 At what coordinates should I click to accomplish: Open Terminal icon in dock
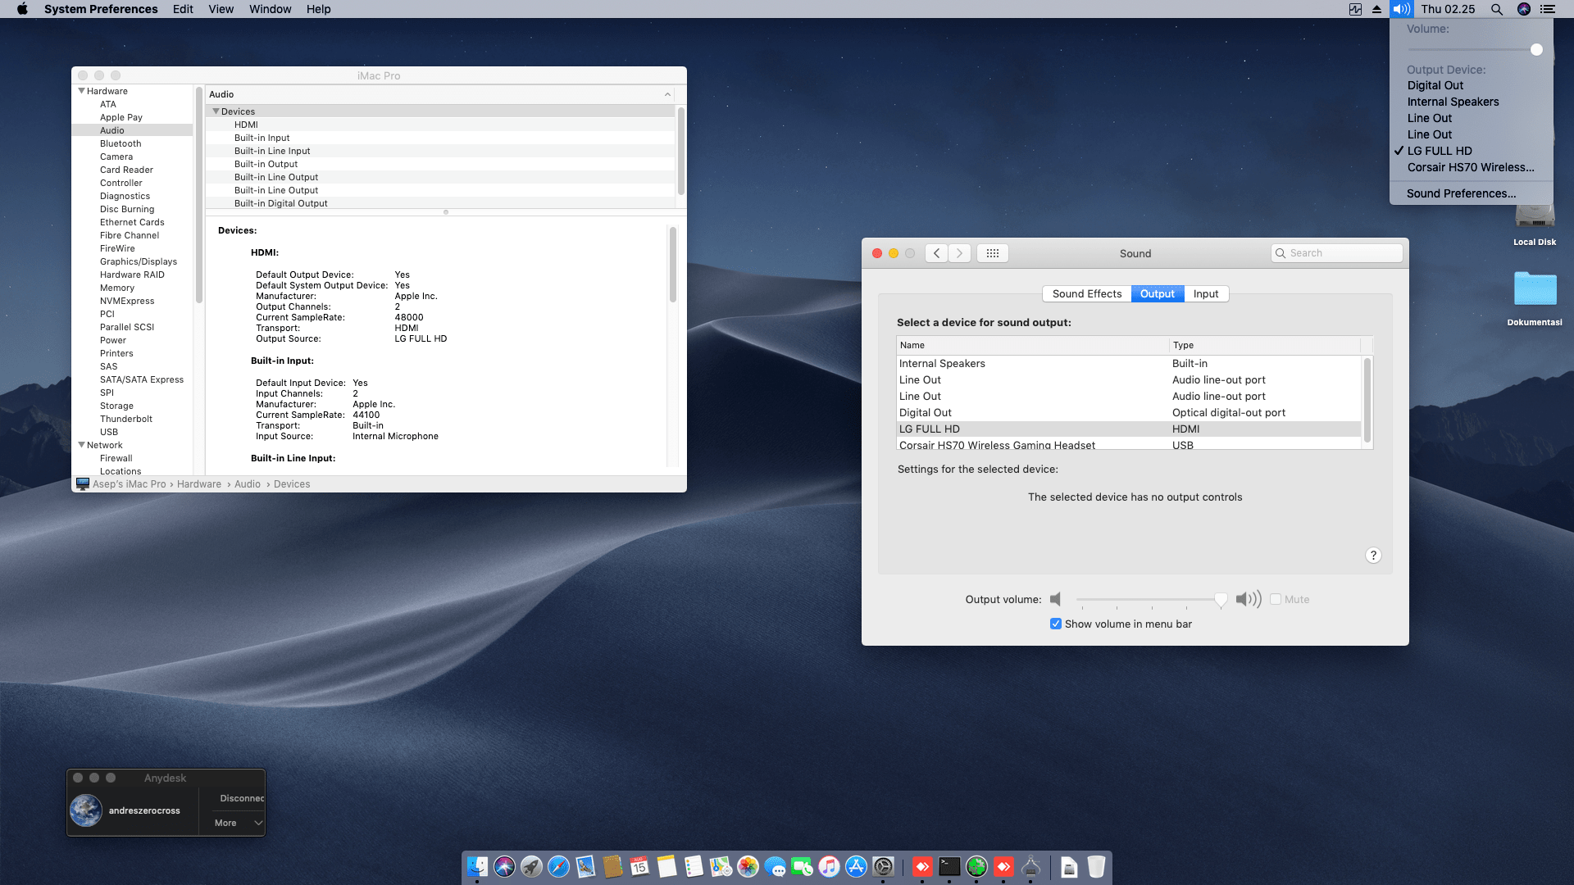click(949, 867)
